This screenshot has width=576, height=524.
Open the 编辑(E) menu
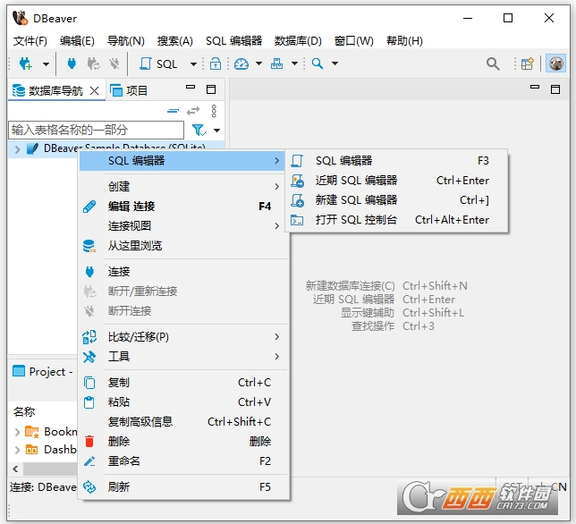77,41
